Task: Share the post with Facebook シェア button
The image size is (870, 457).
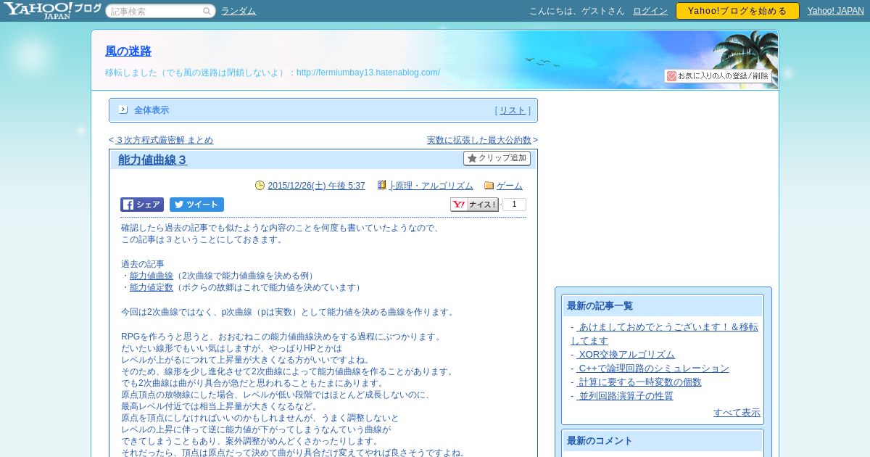Action: coord(142,205)
